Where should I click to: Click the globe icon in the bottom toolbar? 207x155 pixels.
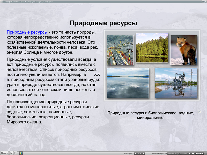(21, 153)
